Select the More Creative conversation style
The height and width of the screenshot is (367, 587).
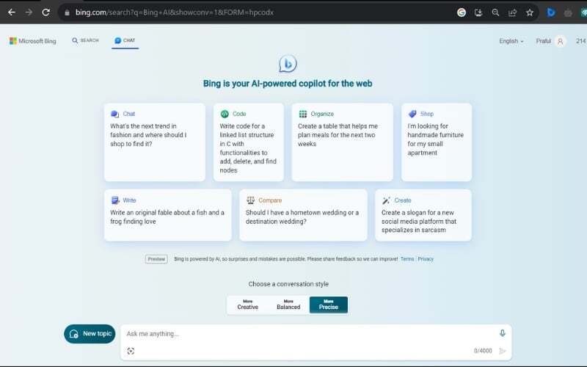point(248,305)
